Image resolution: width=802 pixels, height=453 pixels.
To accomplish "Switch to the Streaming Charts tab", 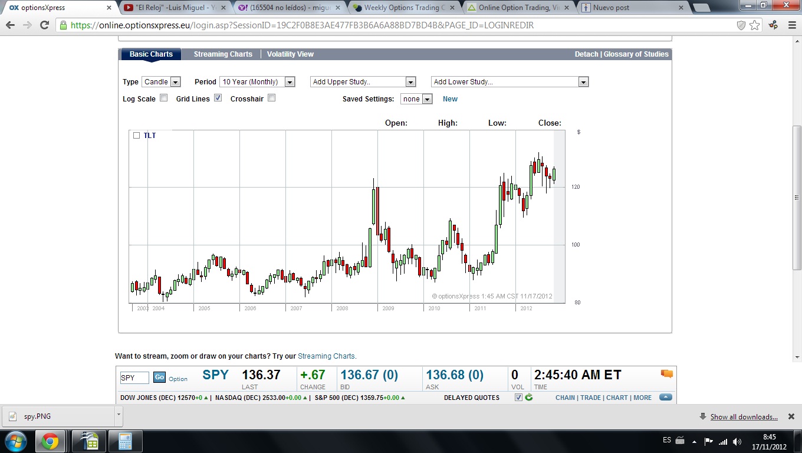I will coord(223,54).
